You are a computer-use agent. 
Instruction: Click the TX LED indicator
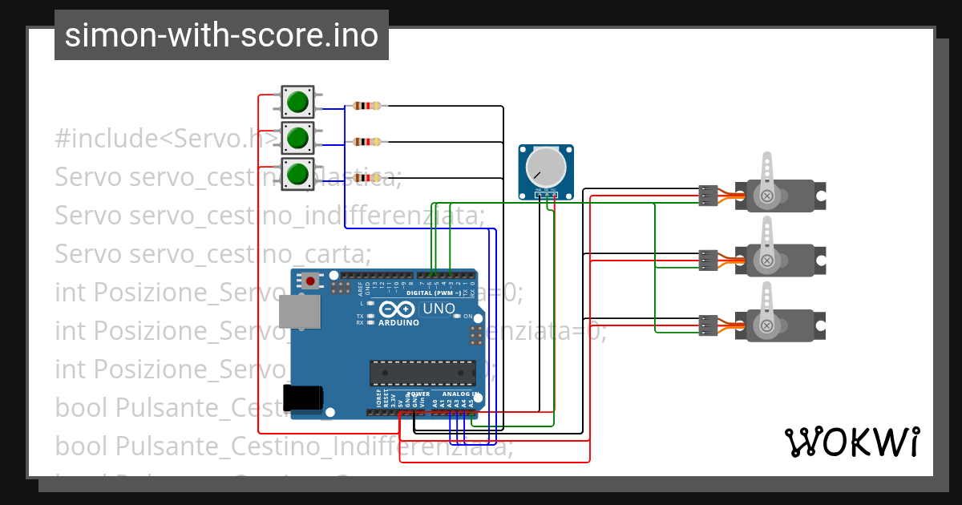[370, 317]
